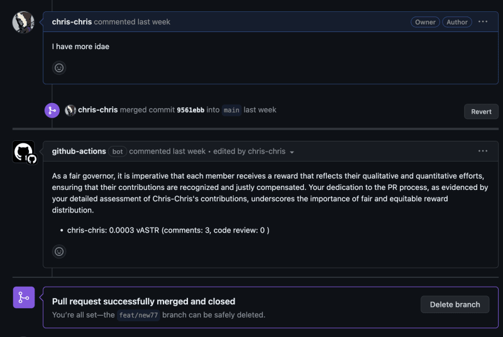Screen dimensions: 503x337
Task: Click the small chris-chris avatar by merge event
Action: [70, 110]
